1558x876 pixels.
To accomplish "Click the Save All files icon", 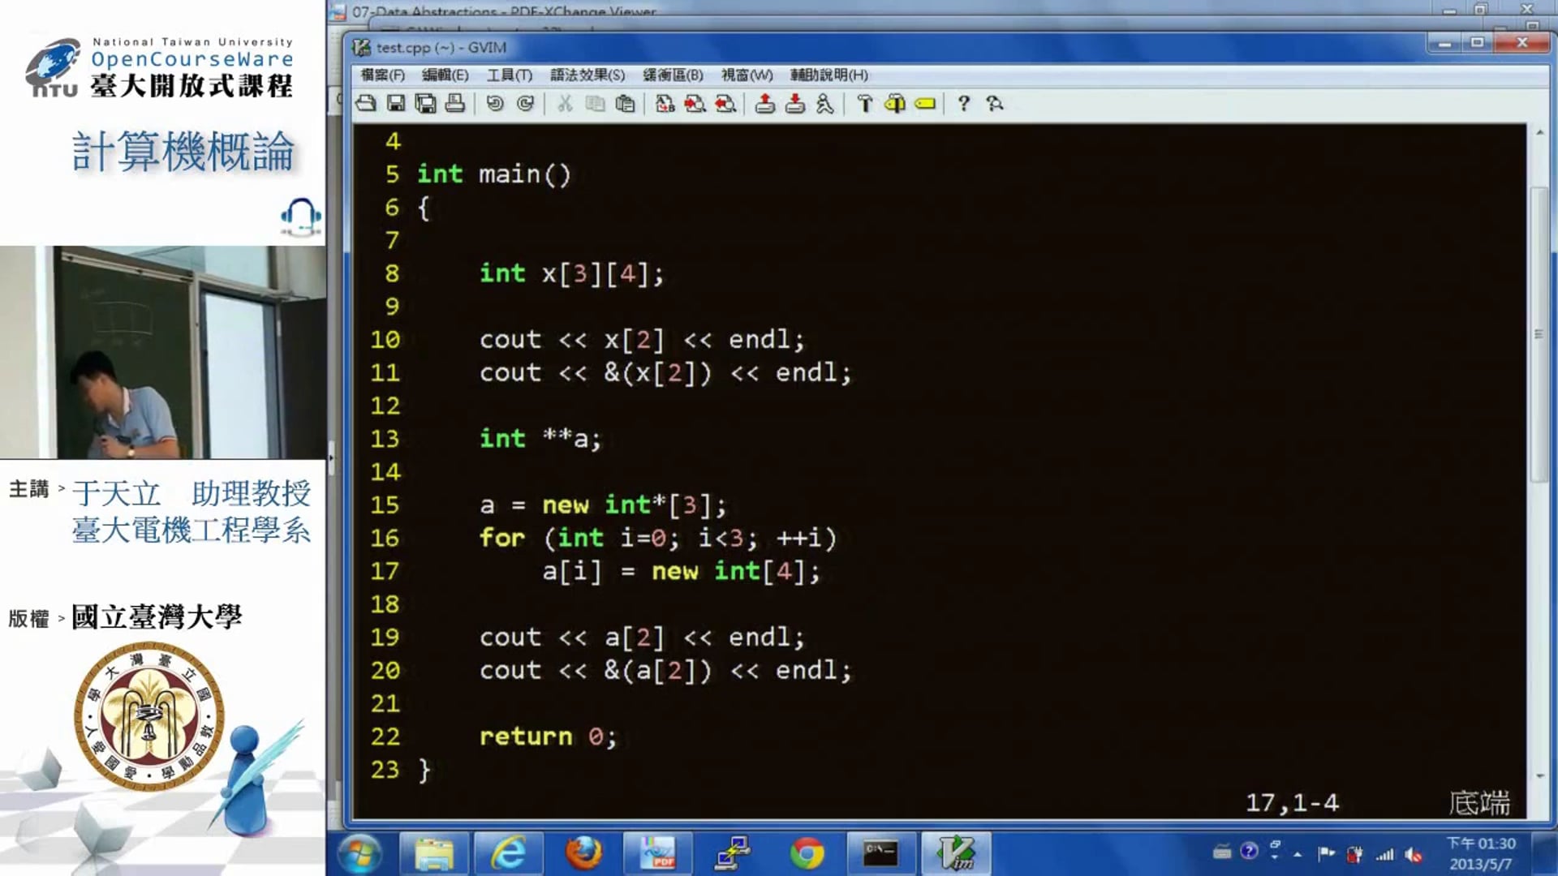I will (x=425, y=104).
